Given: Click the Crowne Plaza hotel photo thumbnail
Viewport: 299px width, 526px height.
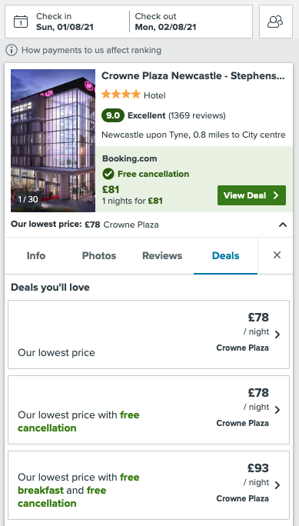Looking at the screenshot, I should (53, 141).
